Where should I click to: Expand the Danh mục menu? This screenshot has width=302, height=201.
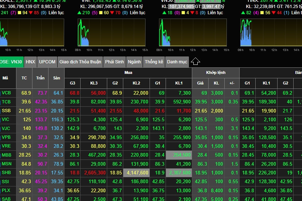pyautogui.click(x=177, y=62)
